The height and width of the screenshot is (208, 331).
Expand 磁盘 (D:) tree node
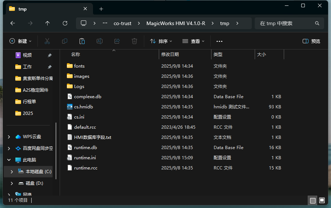(12, 183)
